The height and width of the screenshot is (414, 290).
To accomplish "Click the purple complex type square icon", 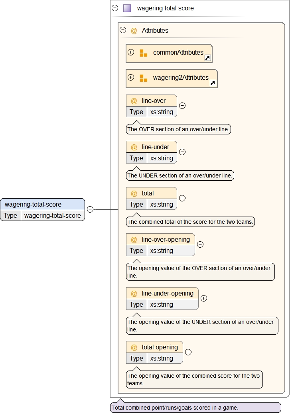I will [x=127, y=8].
